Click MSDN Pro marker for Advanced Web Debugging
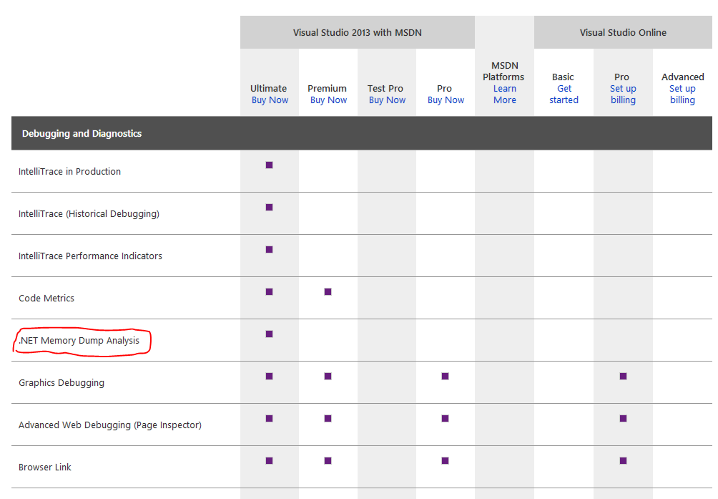Viewport: 718px width, 499px height. click(x=445, y=418)
